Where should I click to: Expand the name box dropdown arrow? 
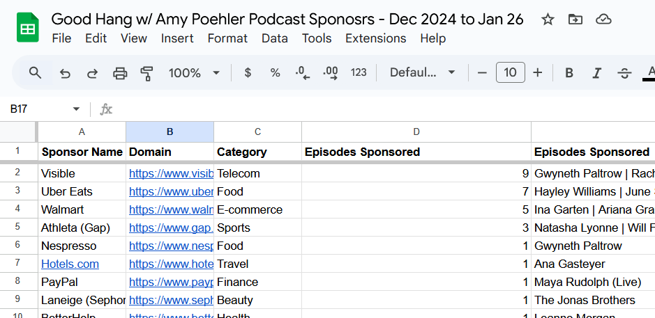point(76,109)
